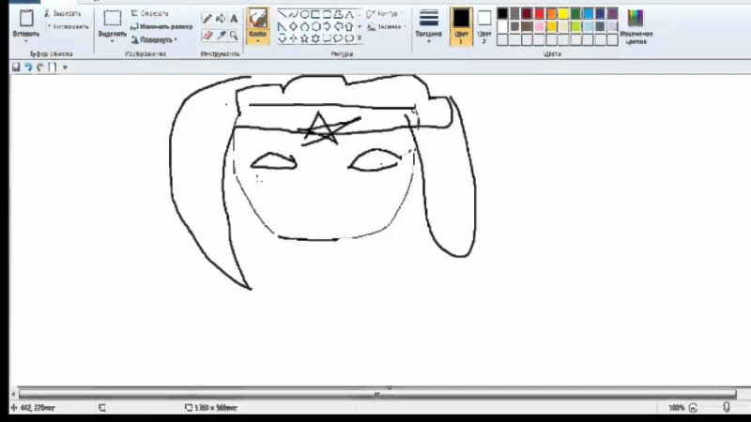This screenshot has width=751, height=422.
Task: Choose the Up arrow shape
Action: coord(349,26)
